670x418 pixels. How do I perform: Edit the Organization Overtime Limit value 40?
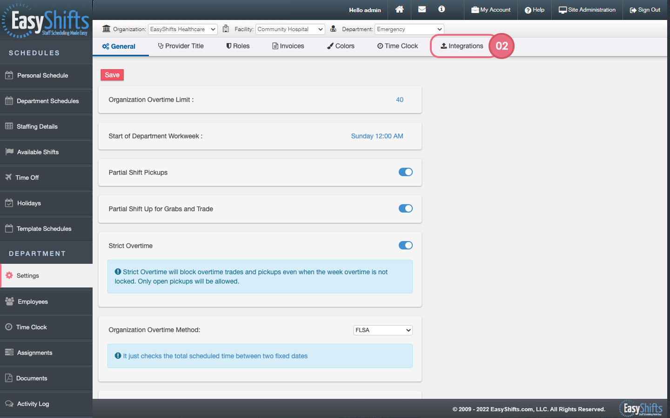[x=399, y=100]
